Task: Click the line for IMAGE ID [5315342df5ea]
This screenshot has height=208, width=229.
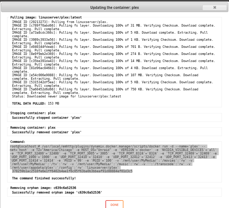Action: click(x=113, y=84)
